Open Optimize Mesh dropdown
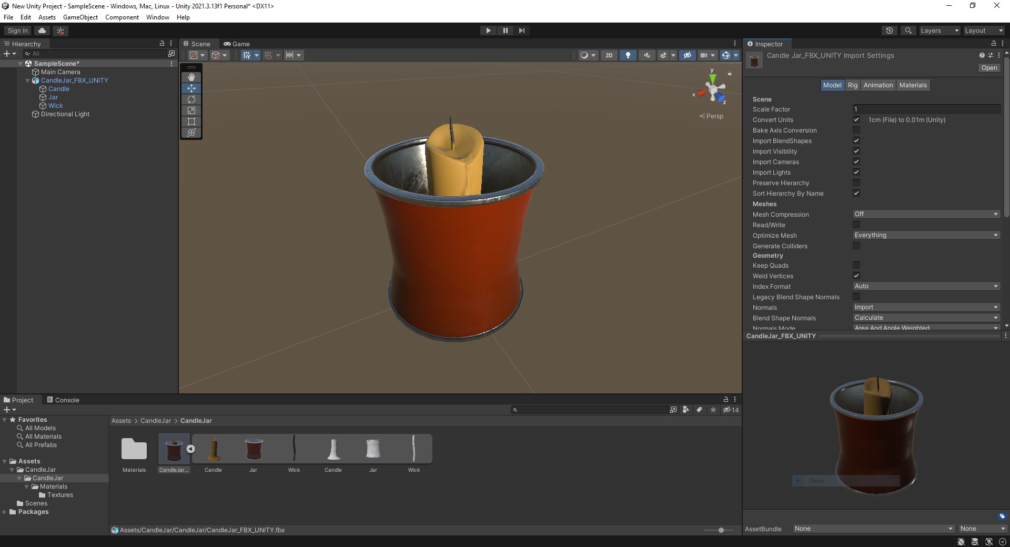1010x547 pixels. 926,235
